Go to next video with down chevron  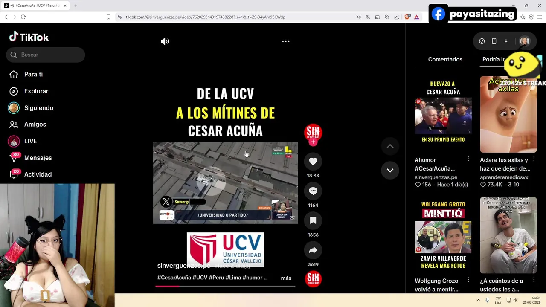pyautogui.click(x=390, y=170)
